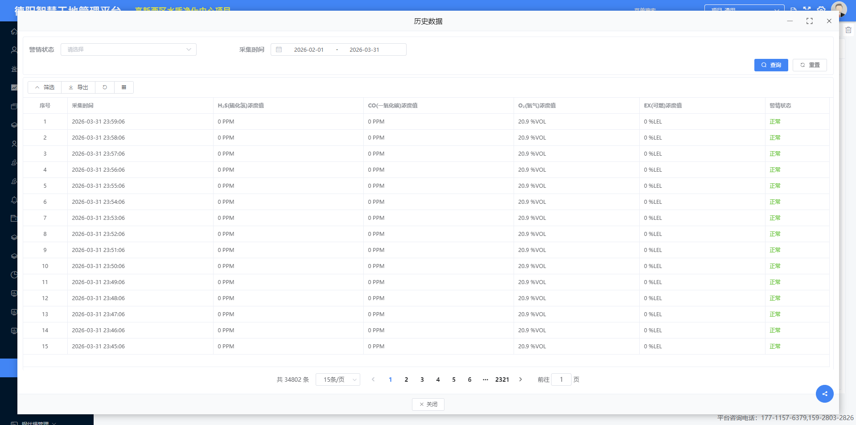Toggle fullscreen arrows icon in top bar
The image size is (856, 425).
[x=807, y=8]
